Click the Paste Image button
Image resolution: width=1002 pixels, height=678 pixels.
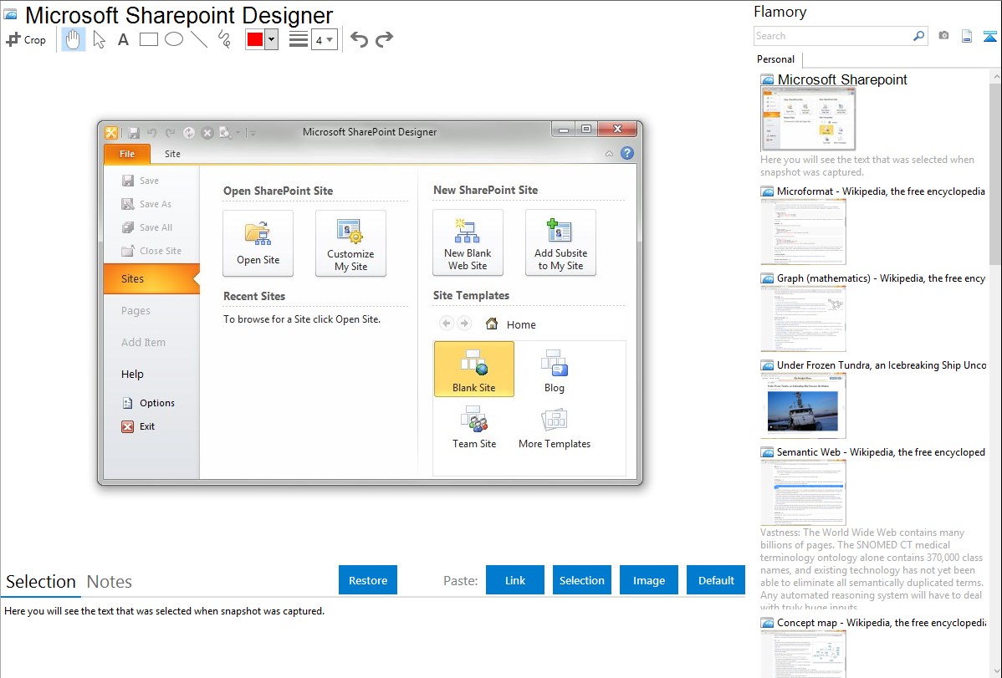coord(649,580)
